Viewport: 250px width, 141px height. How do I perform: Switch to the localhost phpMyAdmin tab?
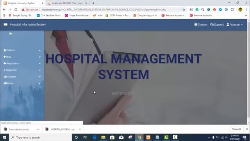67,3
